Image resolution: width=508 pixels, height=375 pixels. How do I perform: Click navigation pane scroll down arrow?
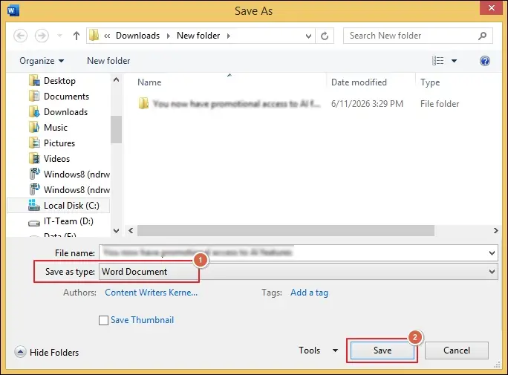point(117,231)
